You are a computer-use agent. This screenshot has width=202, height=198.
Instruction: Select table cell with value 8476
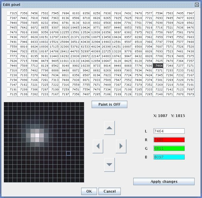point(189,27)
